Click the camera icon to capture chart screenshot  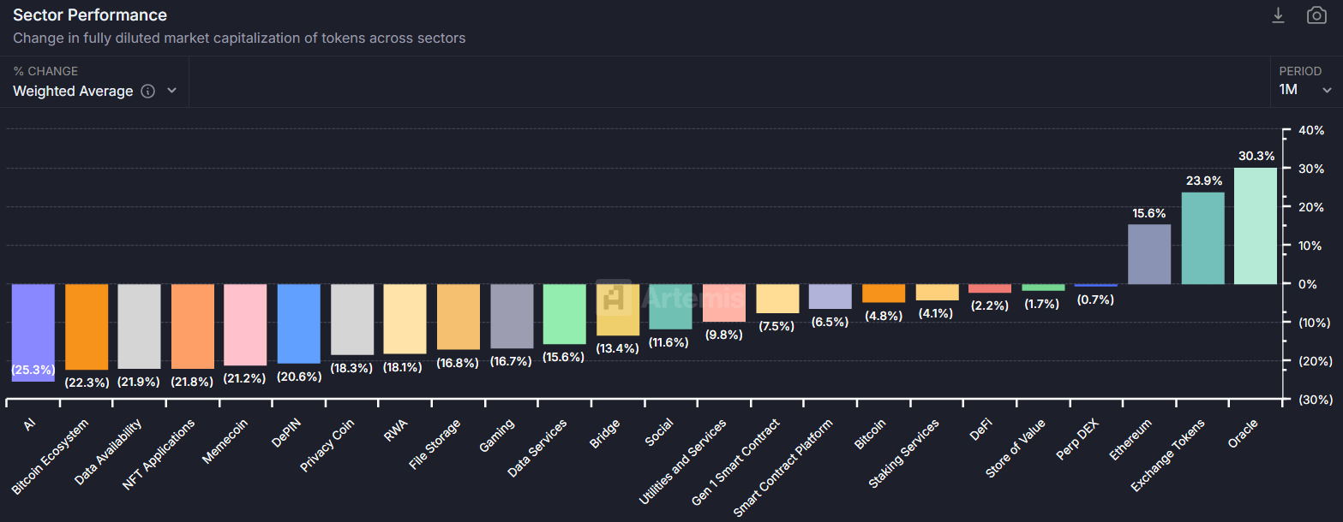1316,15
